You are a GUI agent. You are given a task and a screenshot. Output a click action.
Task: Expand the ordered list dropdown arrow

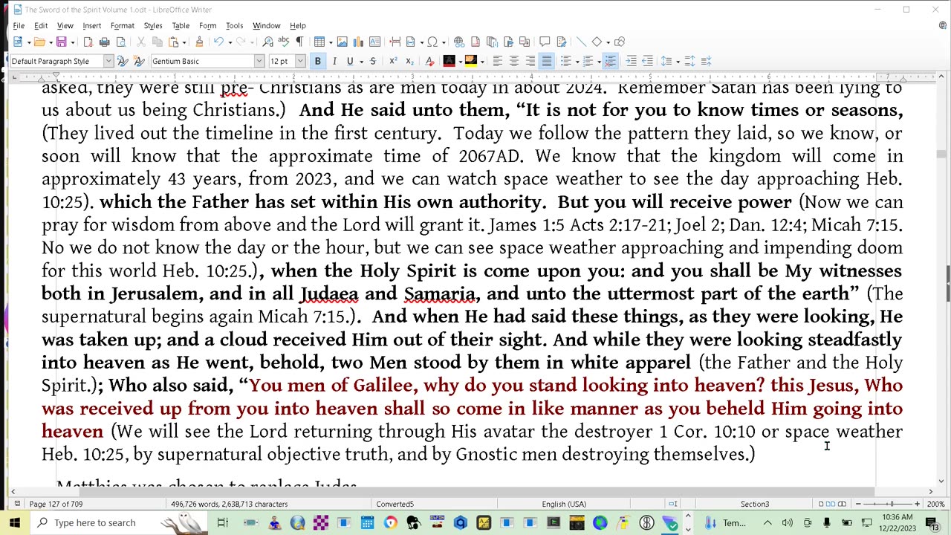tap(598, 61)
